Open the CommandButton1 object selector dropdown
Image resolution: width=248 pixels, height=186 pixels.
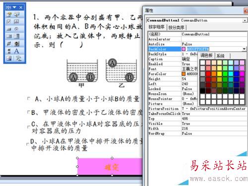click(x=245, y=20)
